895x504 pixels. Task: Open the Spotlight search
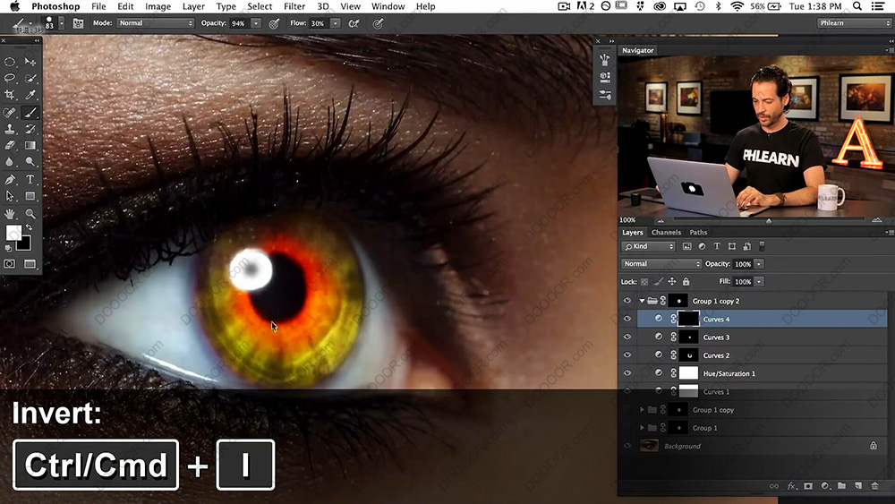857,6
